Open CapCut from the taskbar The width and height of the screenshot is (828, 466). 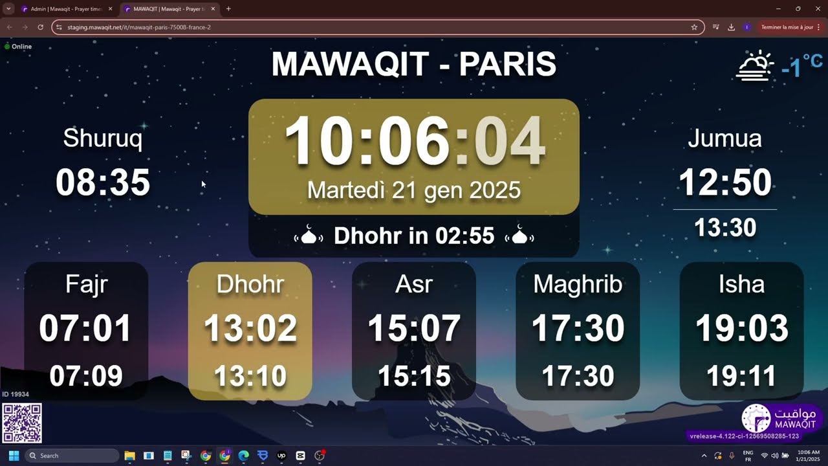point(300,456)
